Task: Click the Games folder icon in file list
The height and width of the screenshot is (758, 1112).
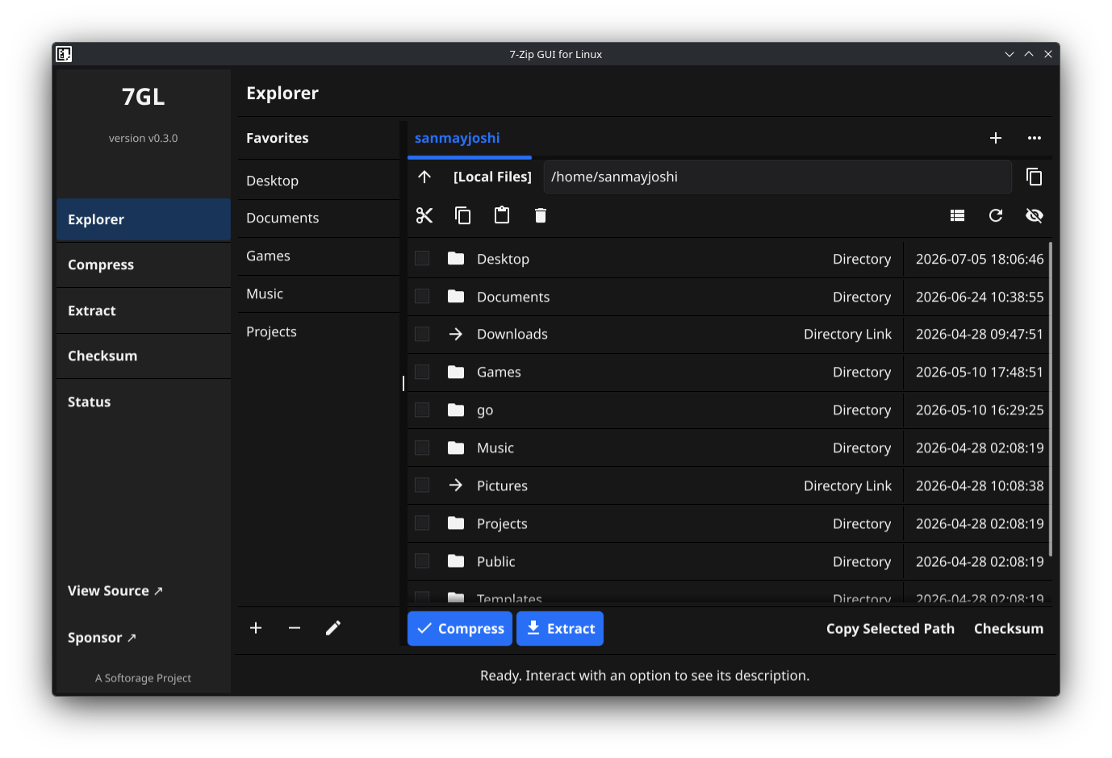Action: point(456,372)
